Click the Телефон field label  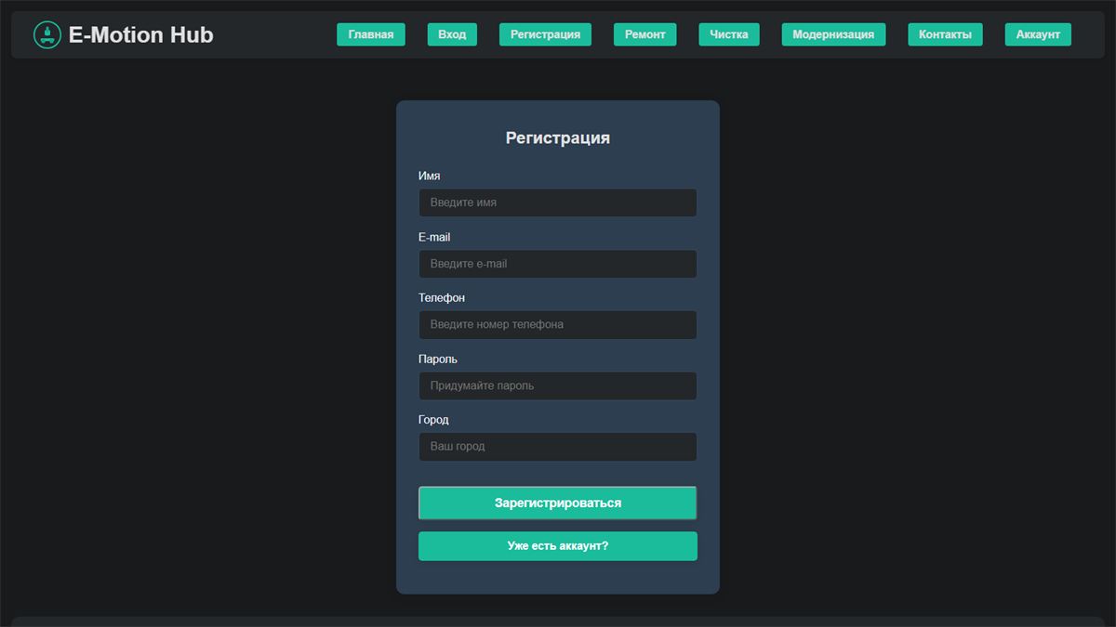[x=442, y=298]
